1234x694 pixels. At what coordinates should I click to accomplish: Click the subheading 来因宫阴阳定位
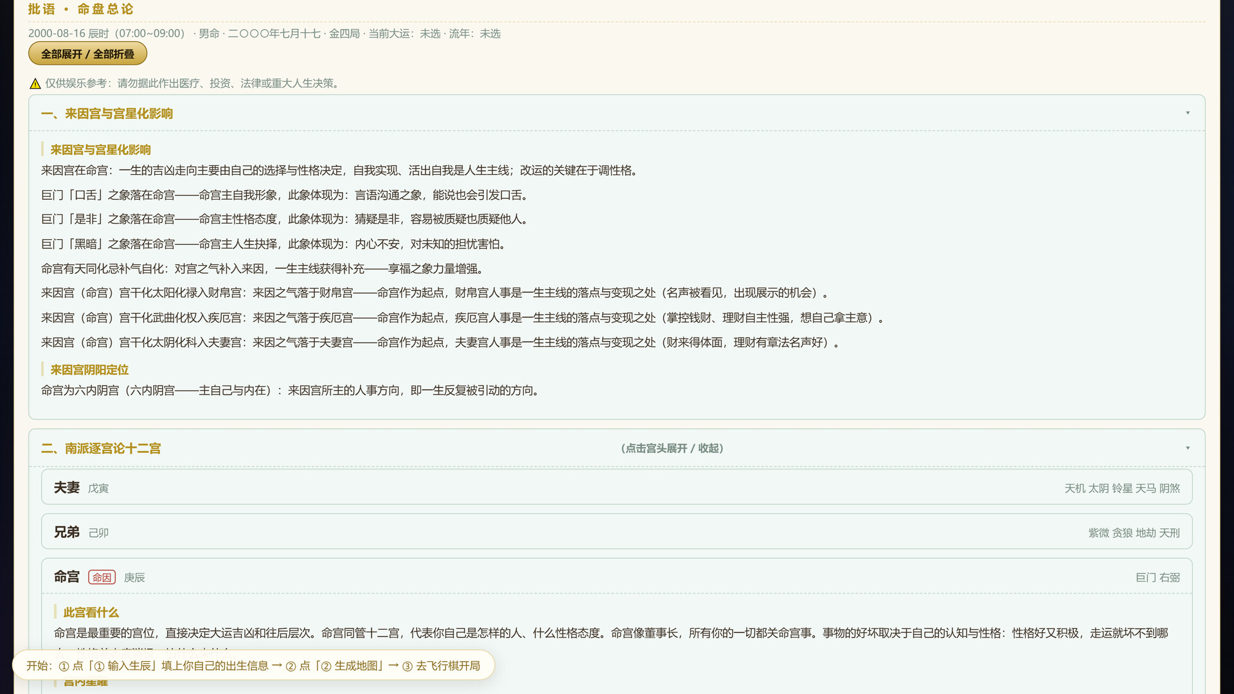(x=89, y=370)
